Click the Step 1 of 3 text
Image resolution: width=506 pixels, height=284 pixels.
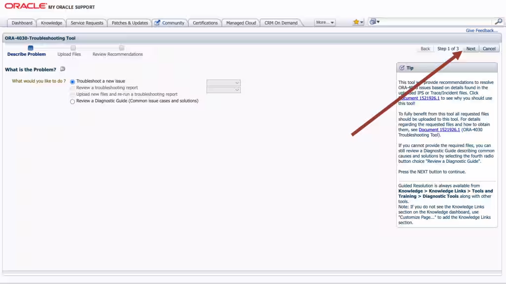pyautogui.click(x=448, y=49)
